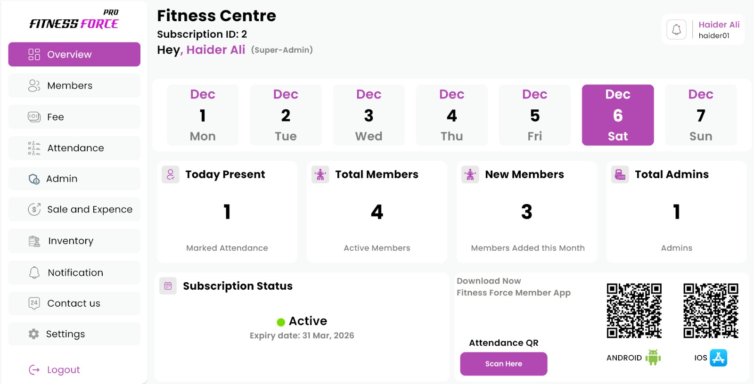The width and height of the screenshot is (754, 384).
Task: Click the iOS QR code image
Action: click(x=711, y=310)
